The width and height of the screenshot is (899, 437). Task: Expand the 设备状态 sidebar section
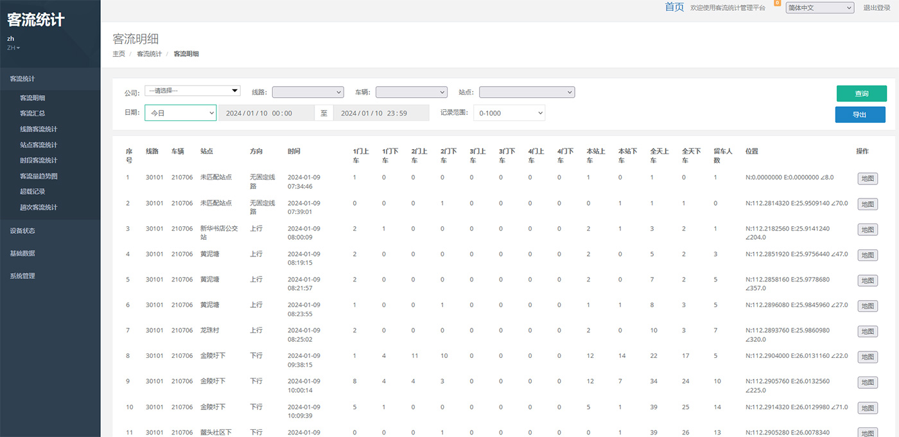22,231
